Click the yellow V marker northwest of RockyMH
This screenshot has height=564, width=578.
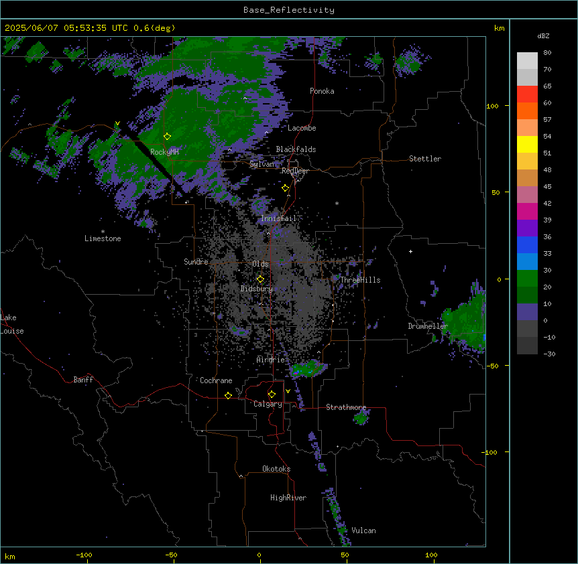coord(117,123)
